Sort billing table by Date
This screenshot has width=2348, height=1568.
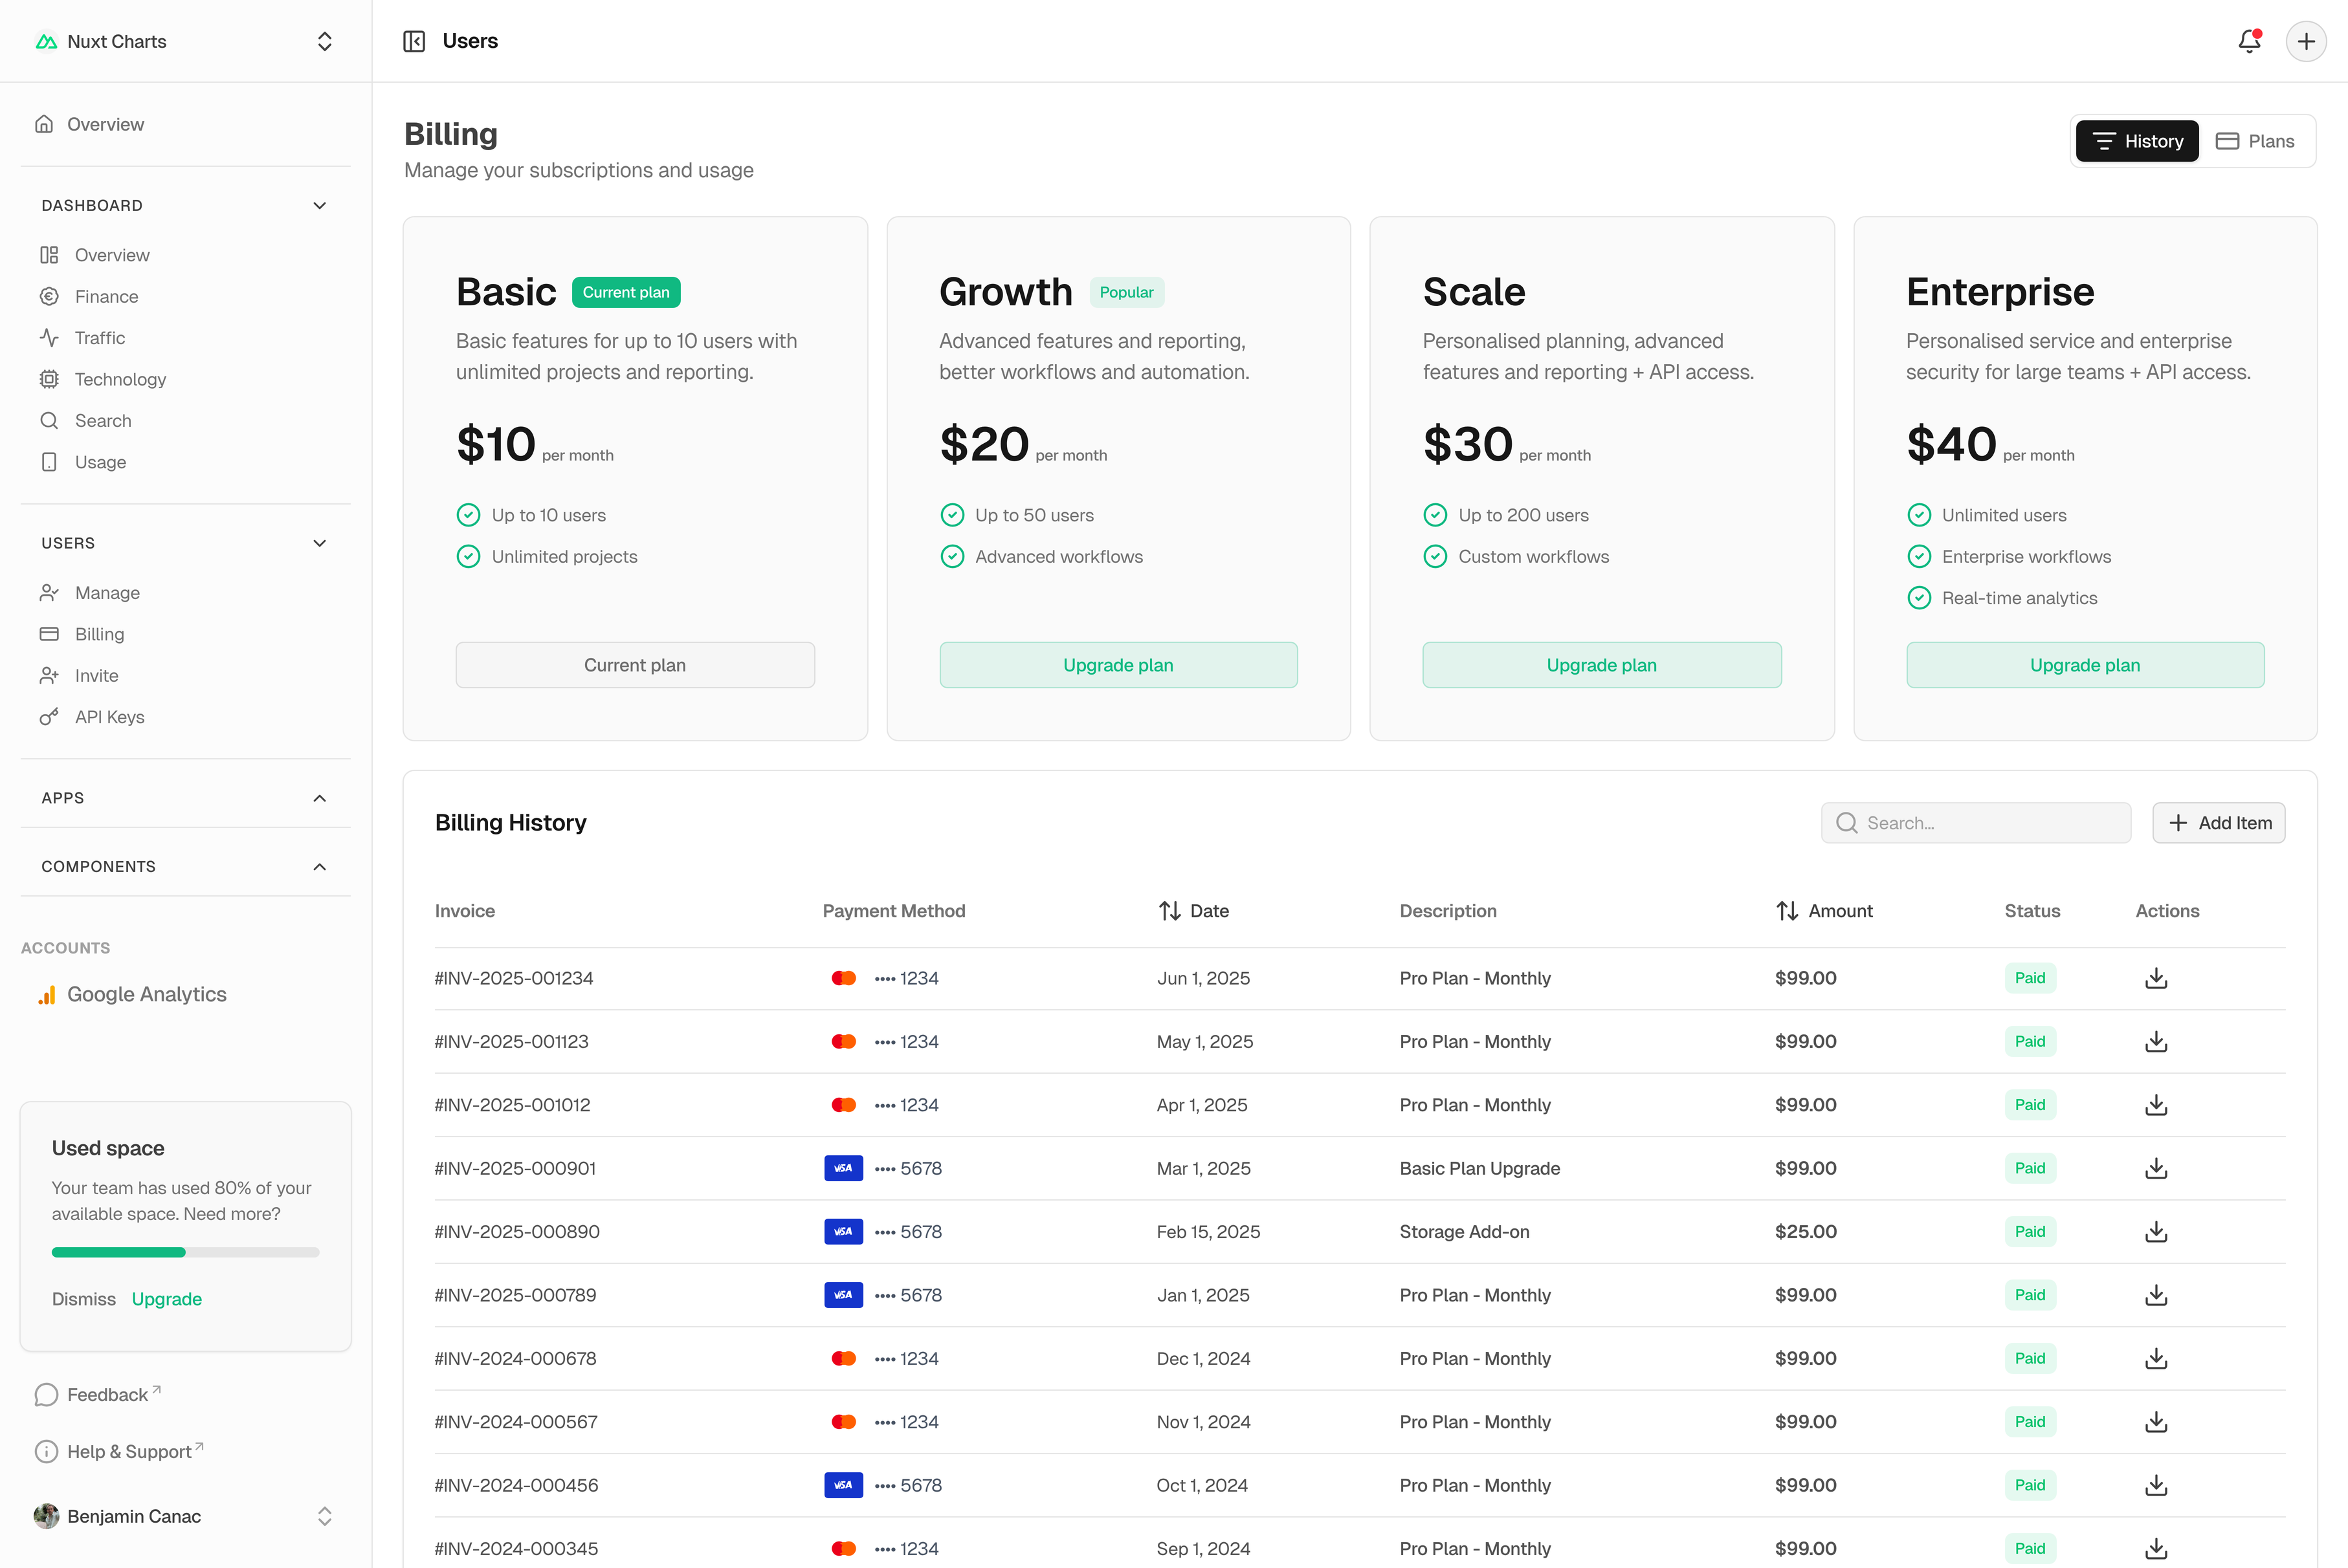(x=1193, y=911)
